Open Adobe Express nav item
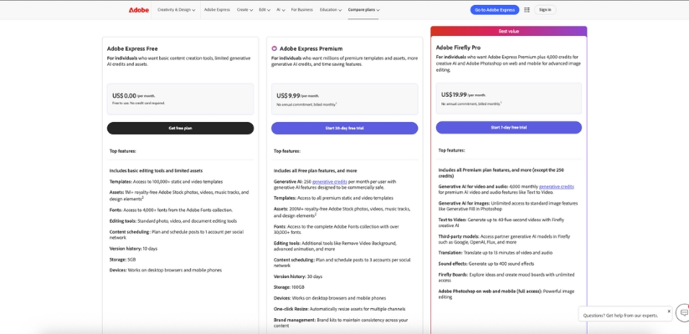689x334 pixels. (x=217, y=10)
